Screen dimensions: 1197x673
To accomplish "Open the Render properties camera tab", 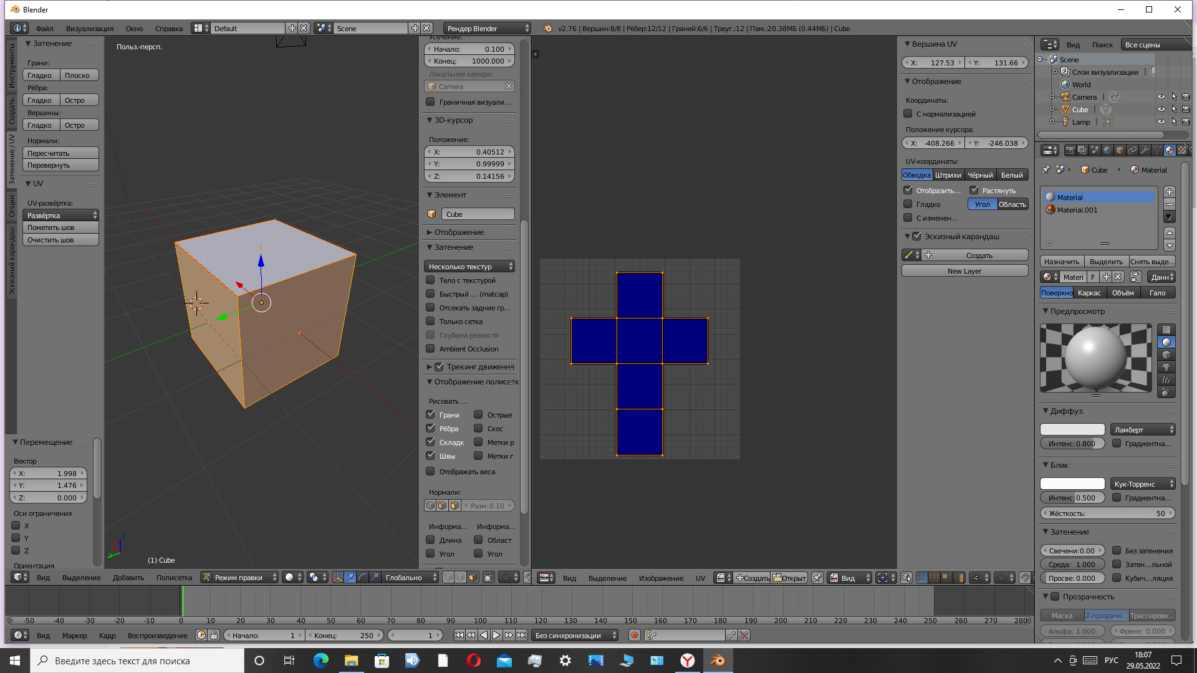I will (1070, 150).
